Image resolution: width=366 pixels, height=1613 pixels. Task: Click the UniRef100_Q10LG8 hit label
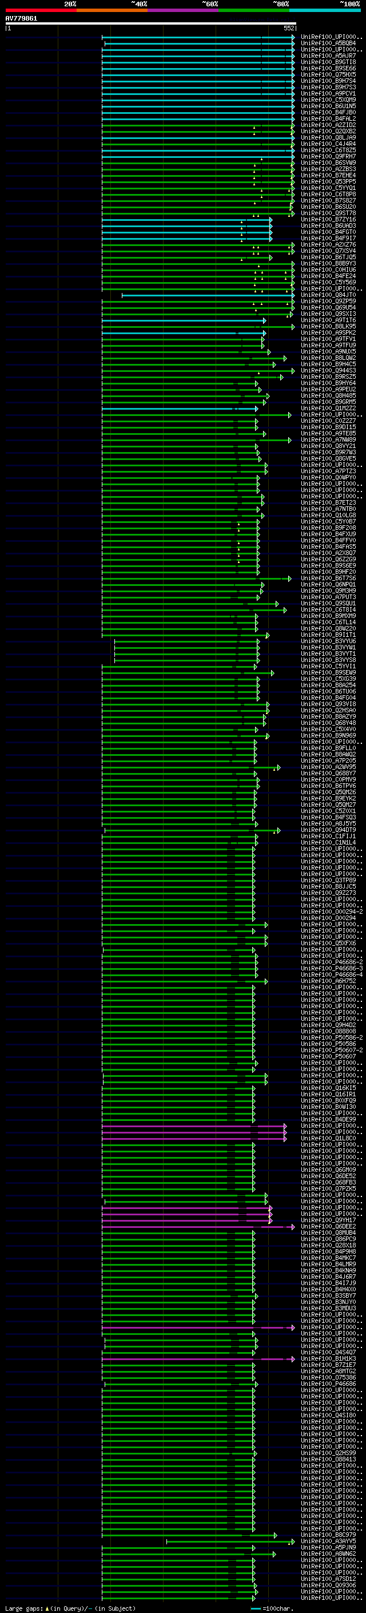click(x=328, y=516)
